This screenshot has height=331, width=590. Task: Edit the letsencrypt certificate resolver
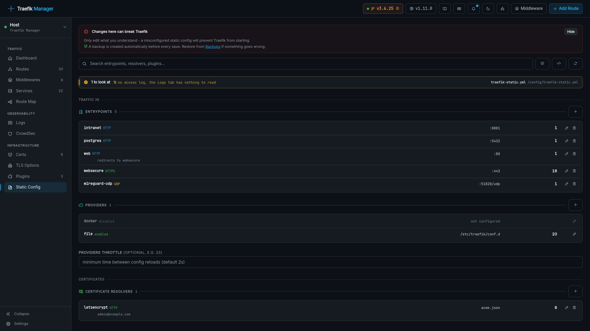[x=567, y=308]
